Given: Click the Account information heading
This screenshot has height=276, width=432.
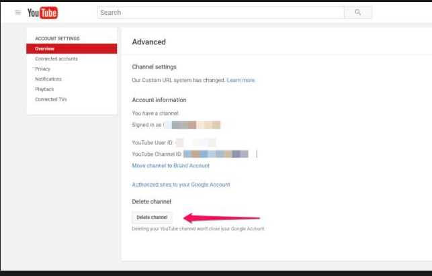Looking at the screenshot, I should pos(159,100).
